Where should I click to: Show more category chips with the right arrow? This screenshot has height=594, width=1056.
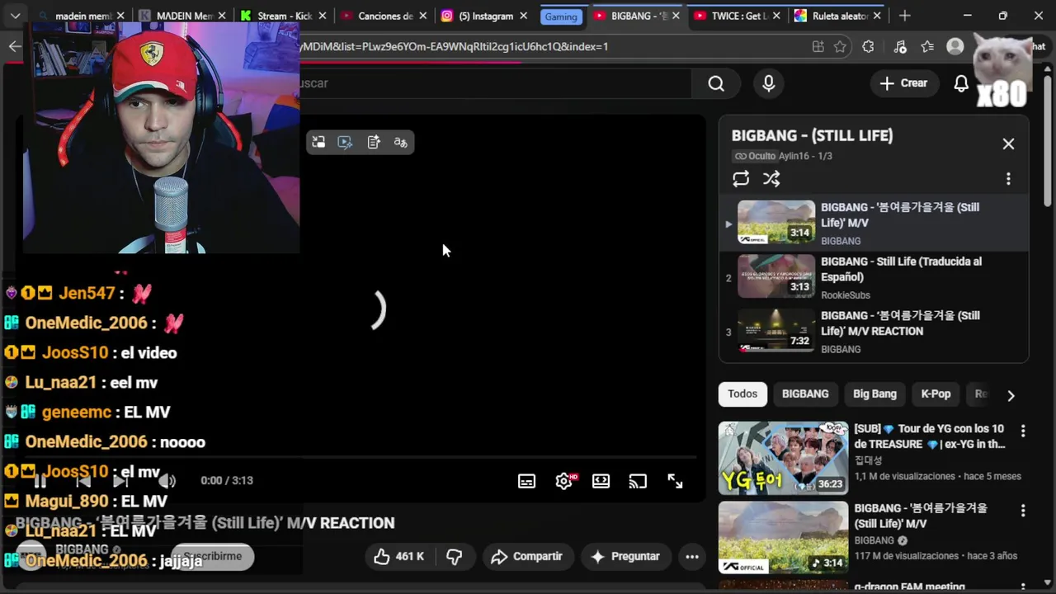1011,395
